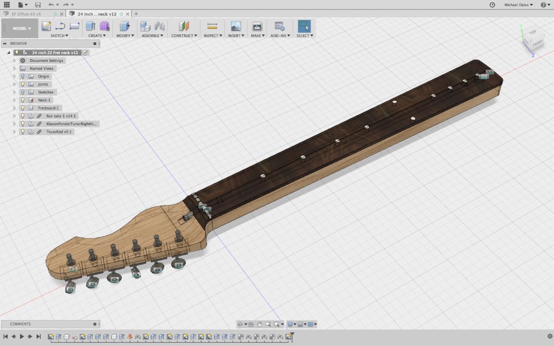554x346 pixels.
Task: Click the activate radio on root component
Action: [85, 53]
